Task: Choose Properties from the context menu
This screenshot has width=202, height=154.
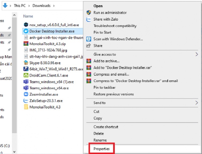Action: [101, 149]
